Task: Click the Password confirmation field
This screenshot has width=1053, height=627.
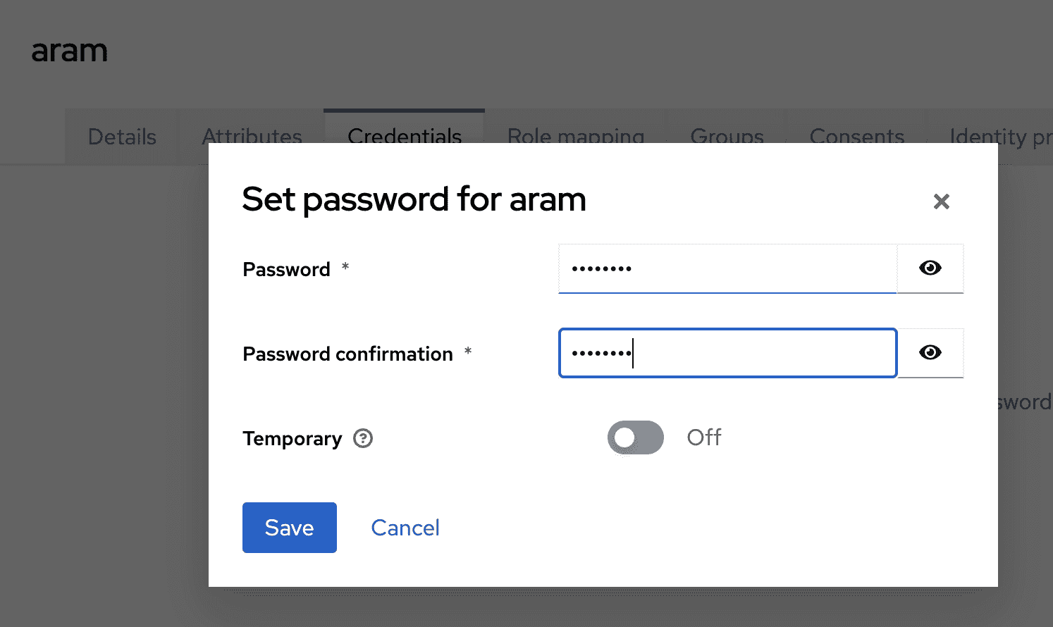Action: [726, 353]
